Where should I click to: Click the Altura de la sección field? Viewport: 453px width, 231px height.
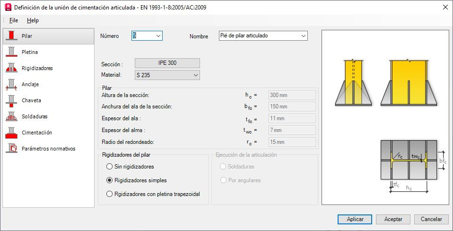click(x=292, y=95)
